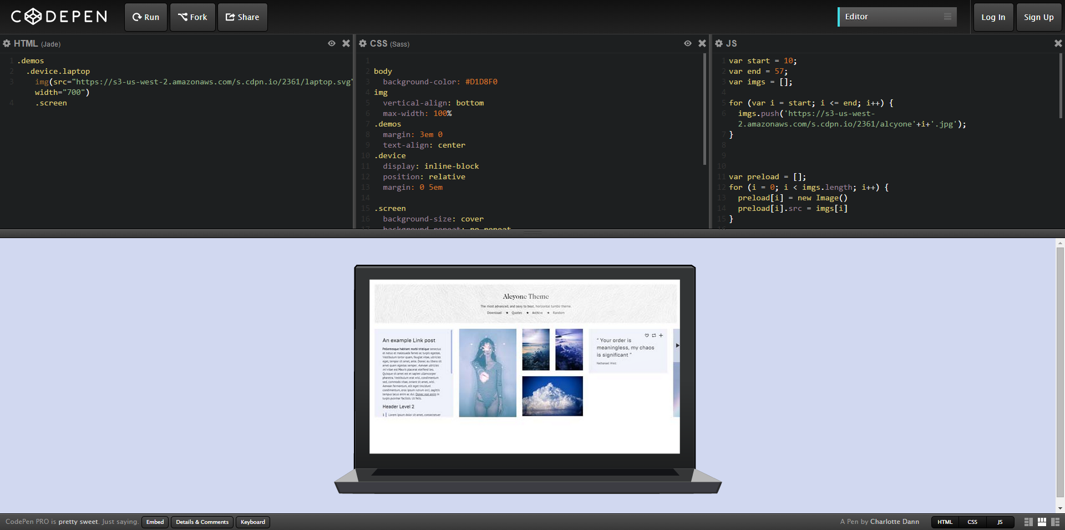Close the HTML editor panel
This screenshot has width=1065, height=530.
346,43
